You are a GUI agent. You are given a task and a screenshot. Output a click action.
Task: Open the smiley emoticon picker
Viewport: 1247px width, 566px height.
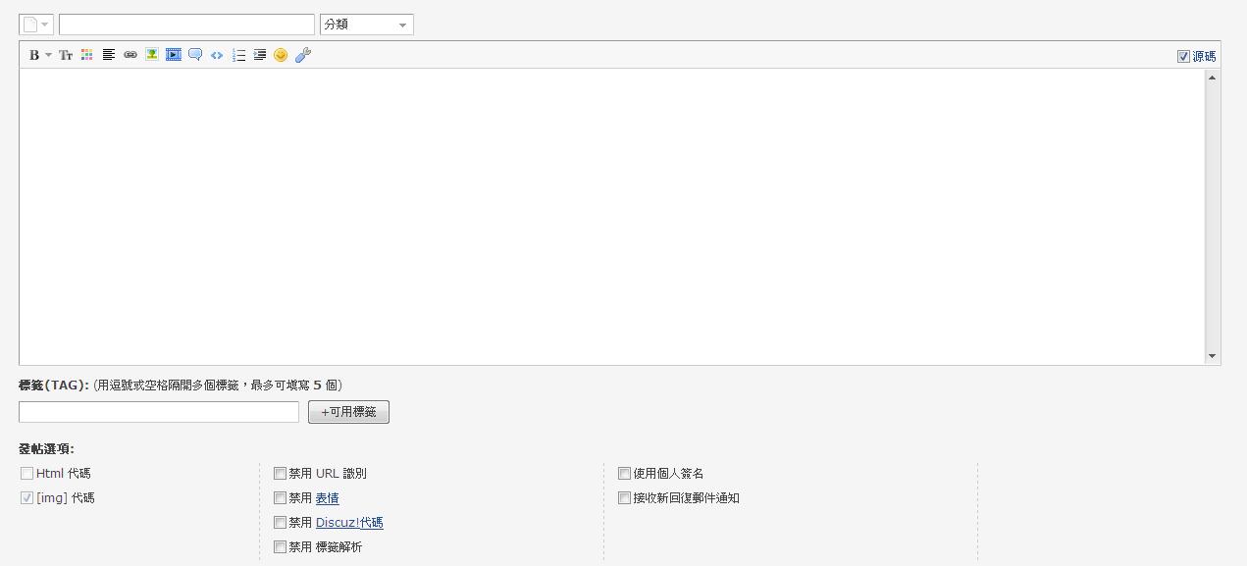(x=281, y=55)
